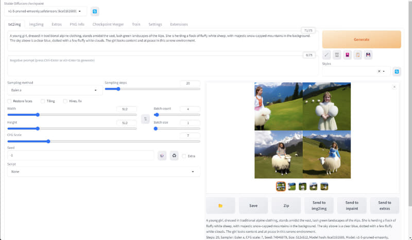412x240 pixels.
Task: Expand the Styles dropdown arrow
Action: coord(384,71)
